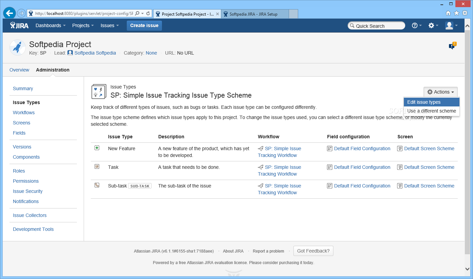Image resolution: width=473 pixels, height=279 pixels.
Task: Click the search magnifier in address bar
Action: (137, 14)
